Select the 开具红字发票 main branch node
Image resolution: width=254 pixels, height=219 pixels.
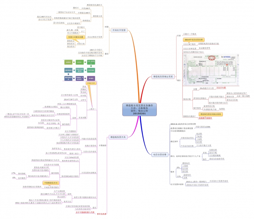tap(119, 30)
